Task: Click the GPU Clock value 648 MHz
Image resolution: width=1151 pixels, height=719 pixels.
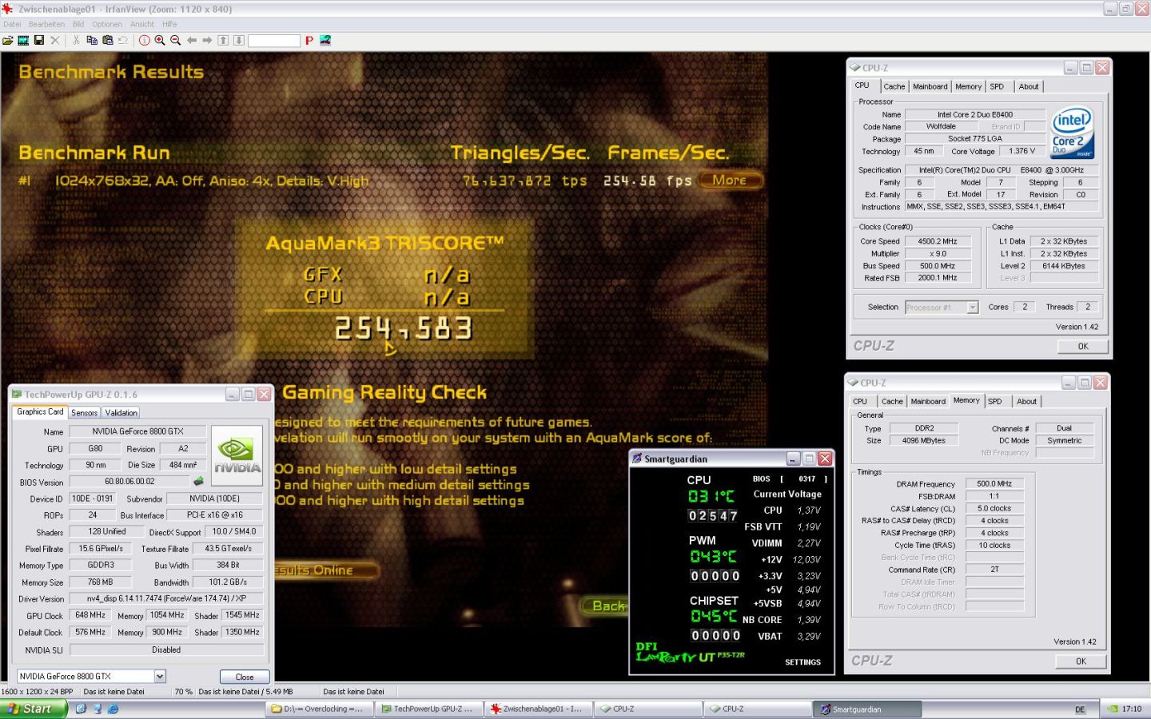Action: pyautogui.click(x=90, y=615)
